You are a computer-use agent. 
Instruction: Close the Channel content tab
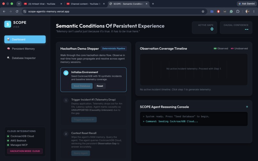click(x=104, y=4)
